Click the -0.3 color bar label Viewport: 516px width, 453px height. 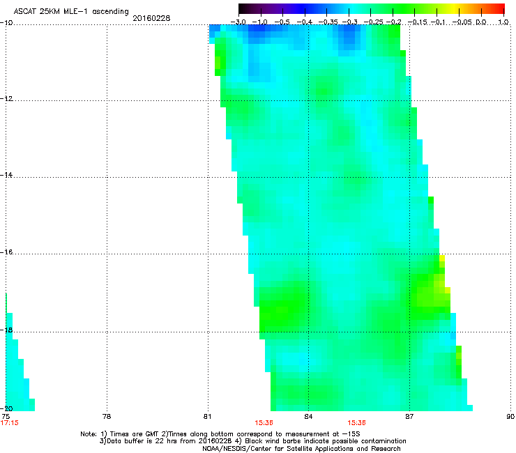click(349, 22)
